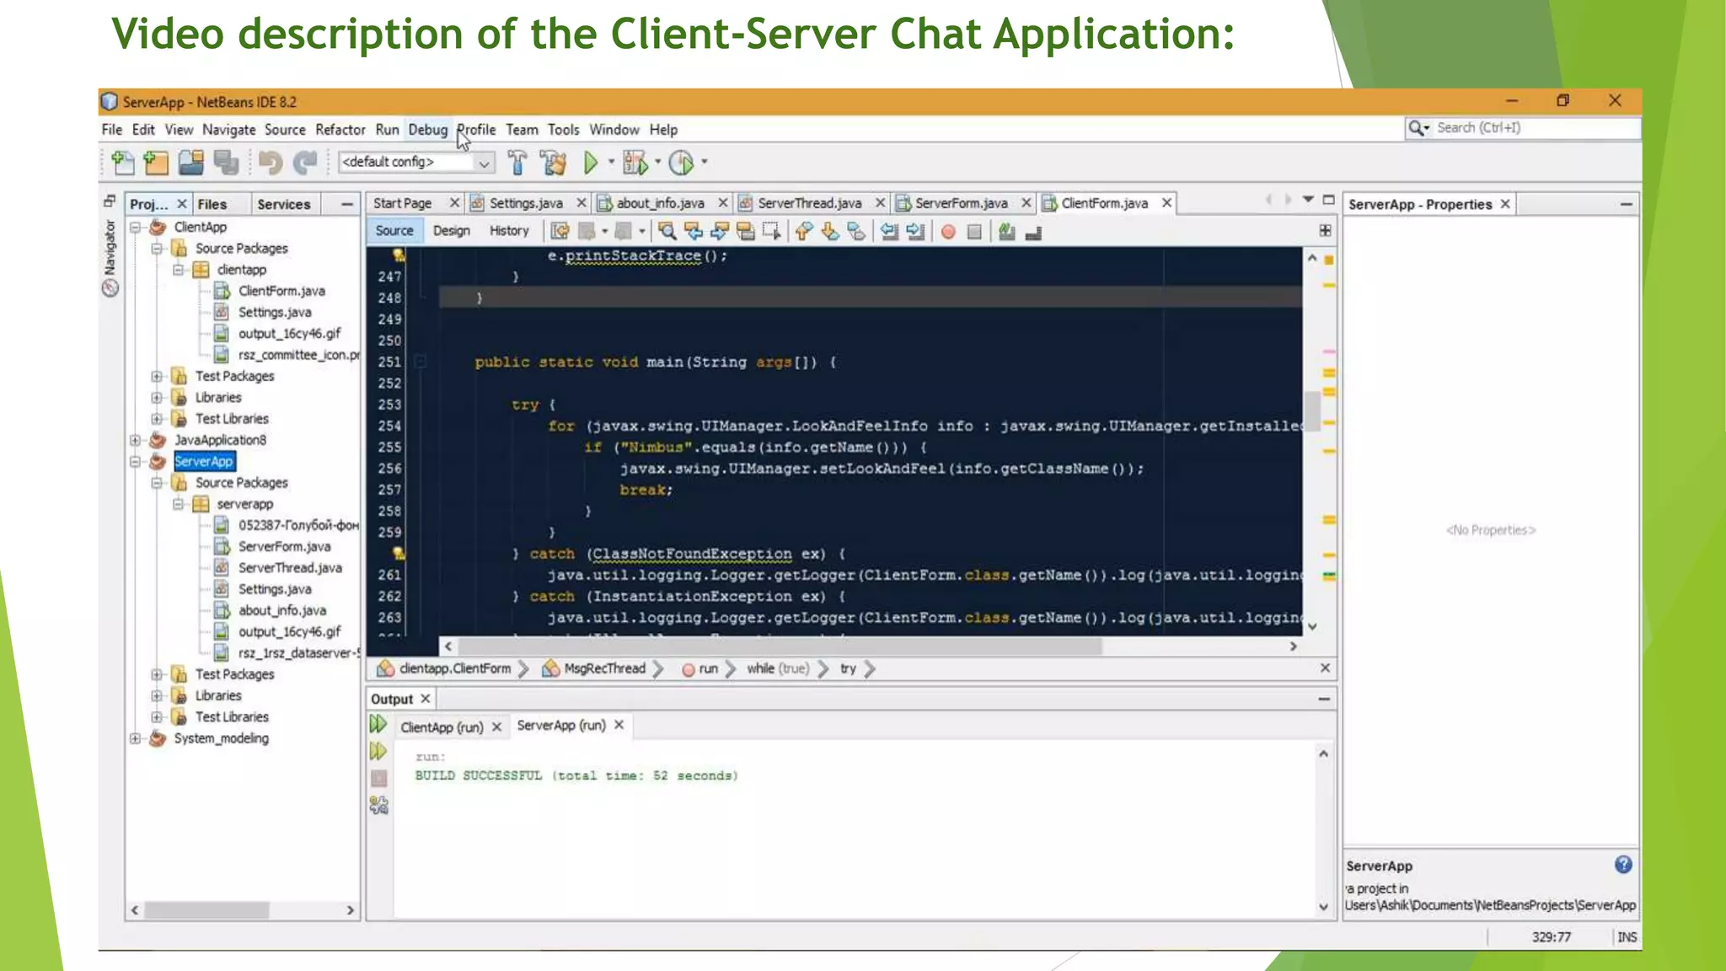The image size is (1726, 971).
Task: Select ServerThread.java in project tree
Action: tap(290, 568)
